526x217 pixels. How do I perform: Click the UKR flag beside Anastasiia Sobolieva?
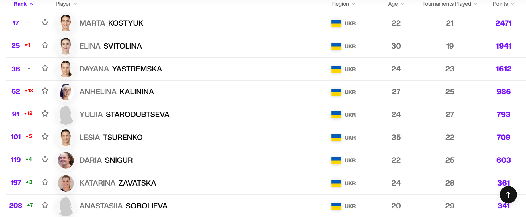(336, 206)
